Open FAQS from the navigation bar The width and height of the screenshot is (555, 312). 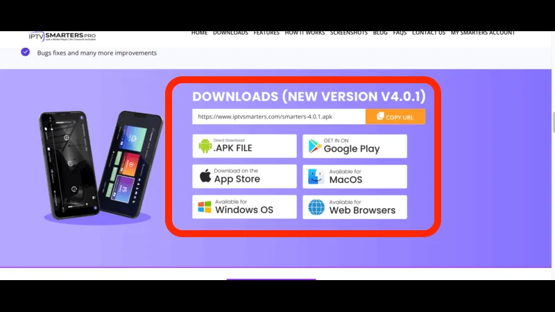point(400,33)
